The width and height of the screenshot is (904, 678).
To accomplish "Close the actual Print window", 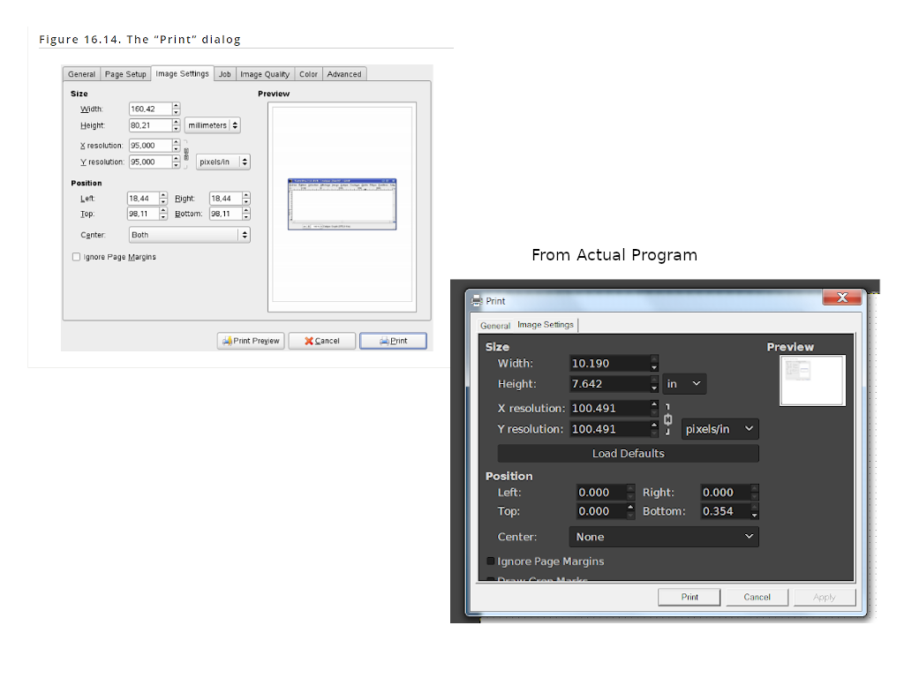I will tap(842, 298).
